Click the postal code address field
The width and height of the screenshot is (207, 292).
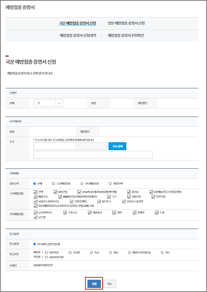[70, 146]
